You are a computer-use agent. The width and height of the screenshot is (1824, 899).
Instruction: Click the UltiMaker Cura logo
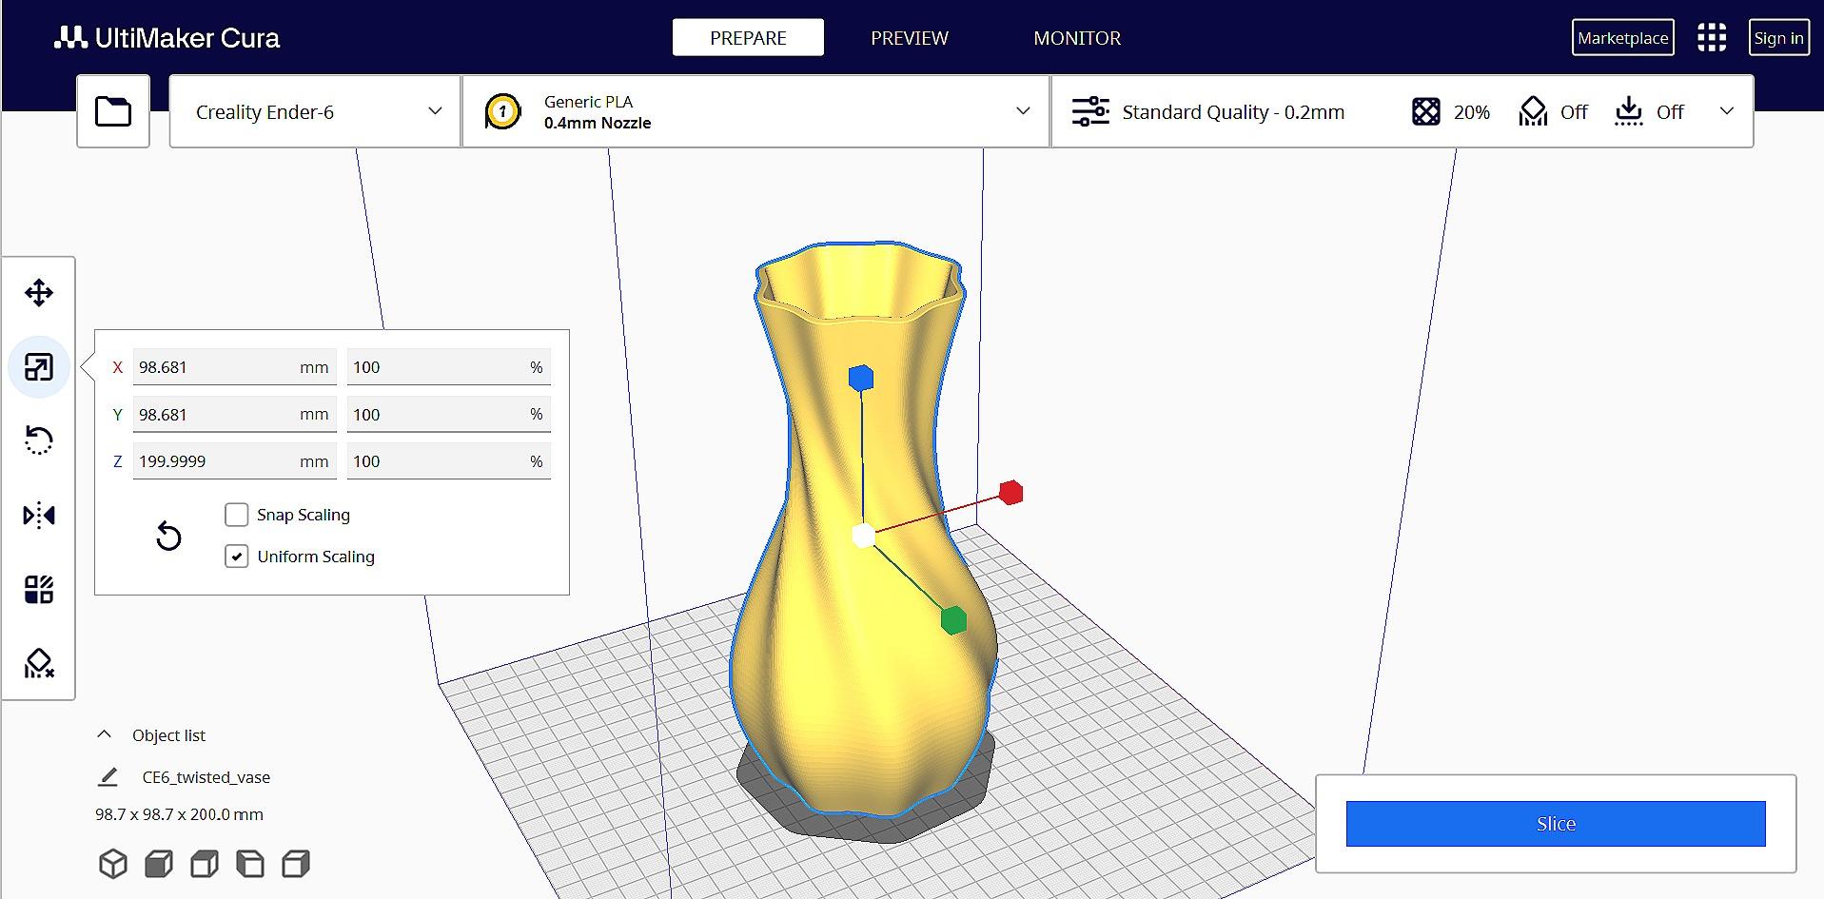pos(167,38)
